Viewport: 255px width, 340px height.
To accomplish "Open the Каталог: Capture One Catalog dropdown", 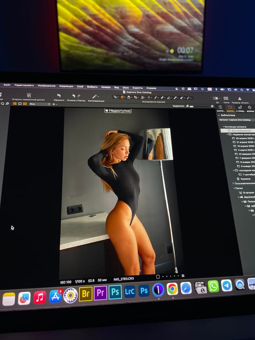I will (x=237, y=120).
